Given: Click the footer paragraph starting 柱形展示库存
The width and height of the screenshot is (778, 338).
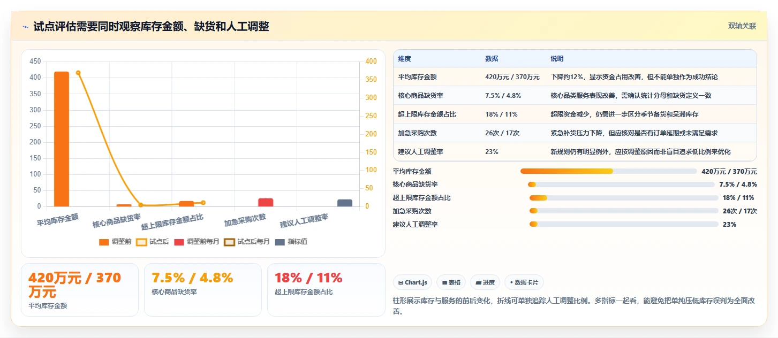Looking at the screenshot, I should pos(574,306).
